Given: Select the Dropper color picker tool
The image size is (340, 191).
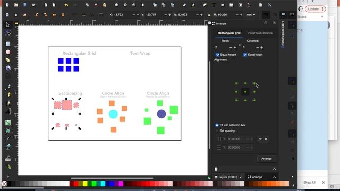Looking at the screenshot, I should [8, 138].
